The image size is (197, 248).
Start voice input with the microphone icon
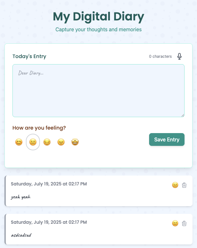[x=179, y=56]
